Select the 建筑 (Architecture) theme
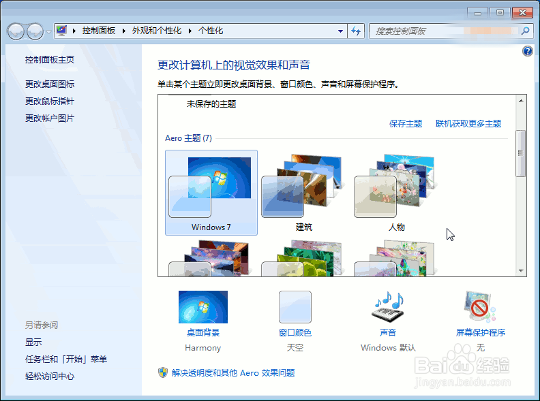Screen dimensions: 540x401 (x=304, y=193)
